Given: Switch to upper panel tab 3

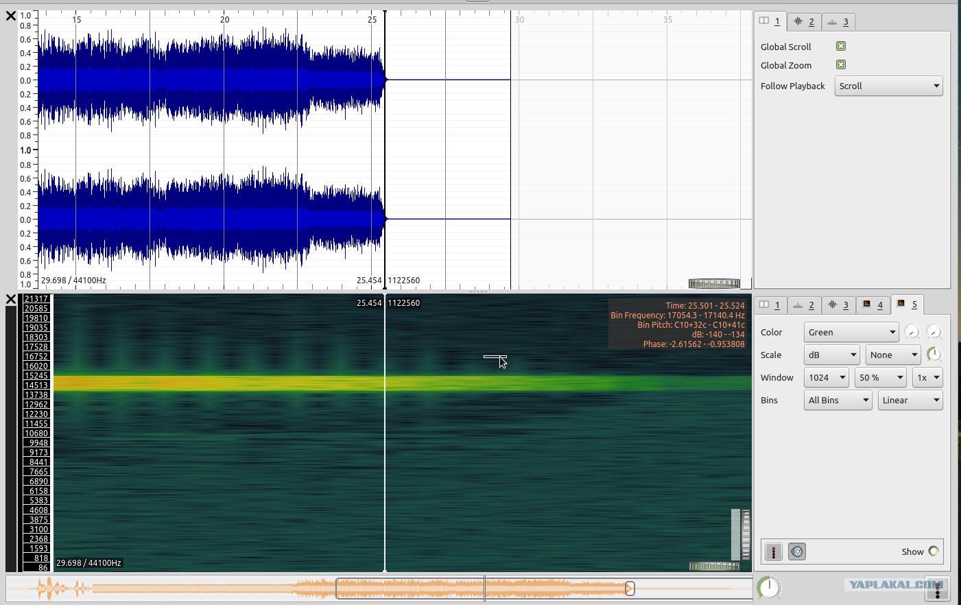Looking at the screenshot, I should (838, 22).
